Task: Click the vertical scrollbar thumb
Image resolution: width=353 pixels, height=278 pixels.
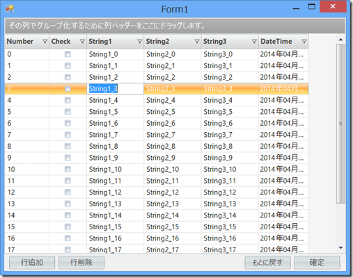Action: pos(340,124)
